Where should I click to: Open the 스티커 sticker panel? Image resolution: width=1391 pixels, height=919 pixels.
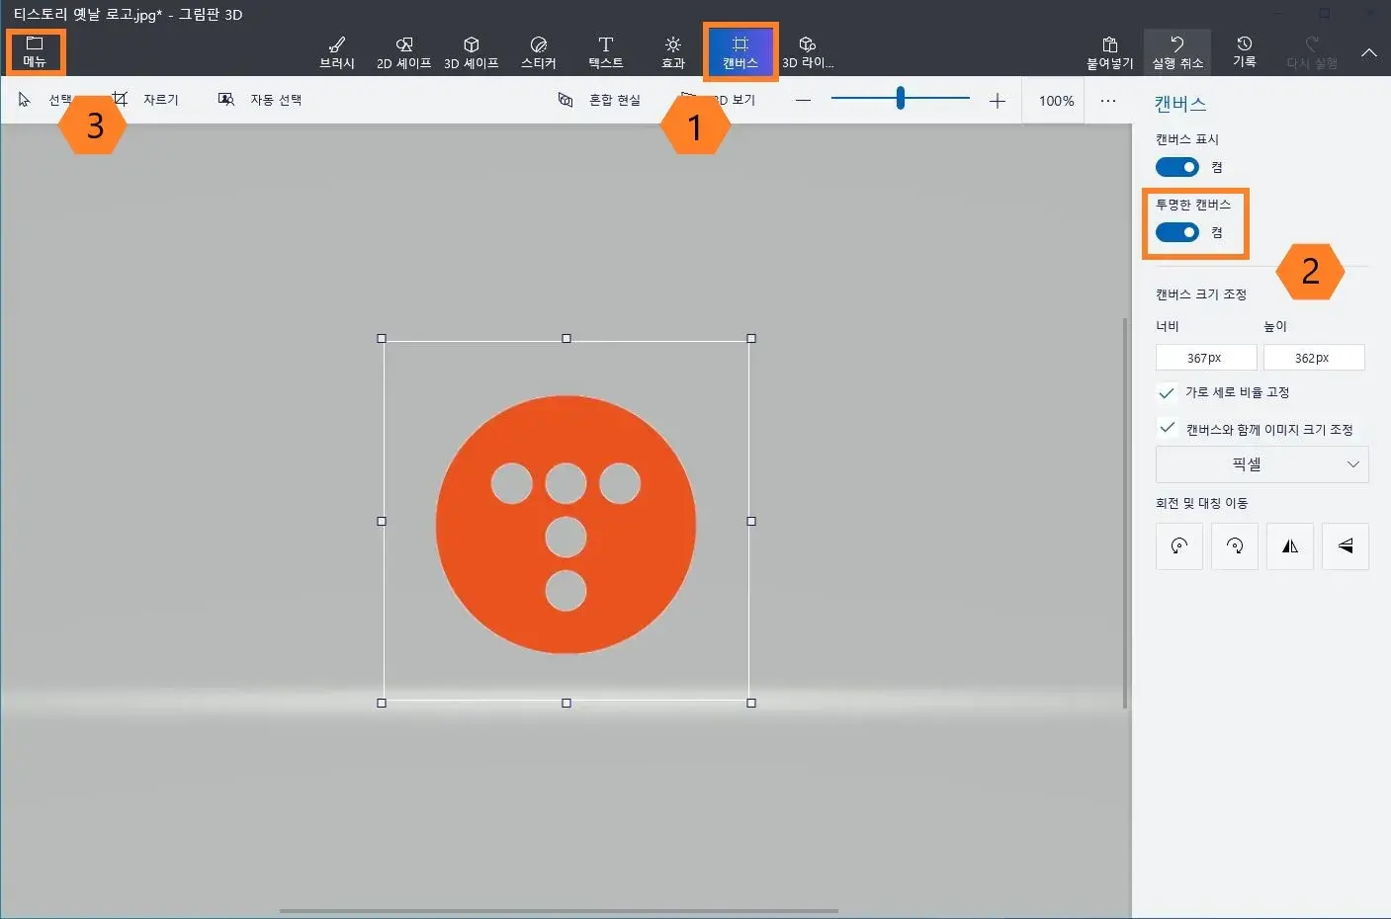click(539, 52)
